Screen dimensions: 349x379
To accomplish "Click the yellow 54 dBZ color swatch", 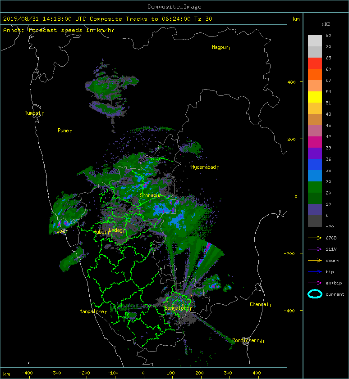I will pos(315,97).
